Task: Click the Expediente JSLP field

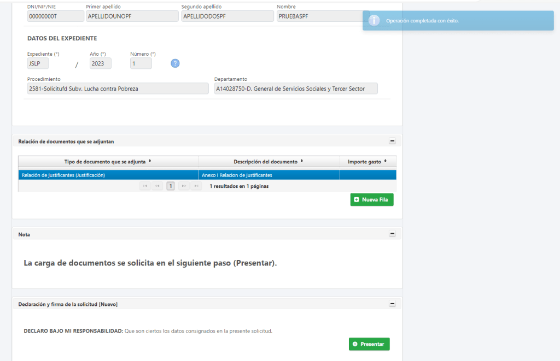Action: click(38, 63)
